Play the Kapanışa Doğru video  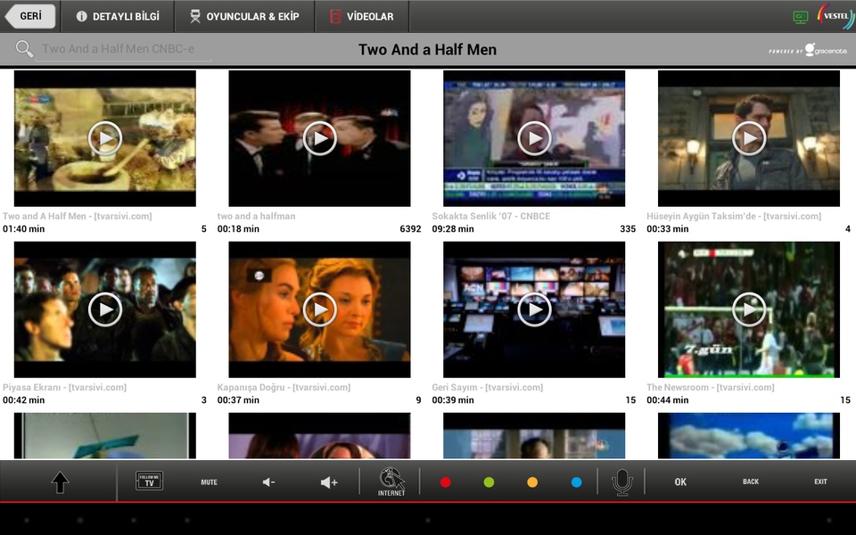pos(319,309)
